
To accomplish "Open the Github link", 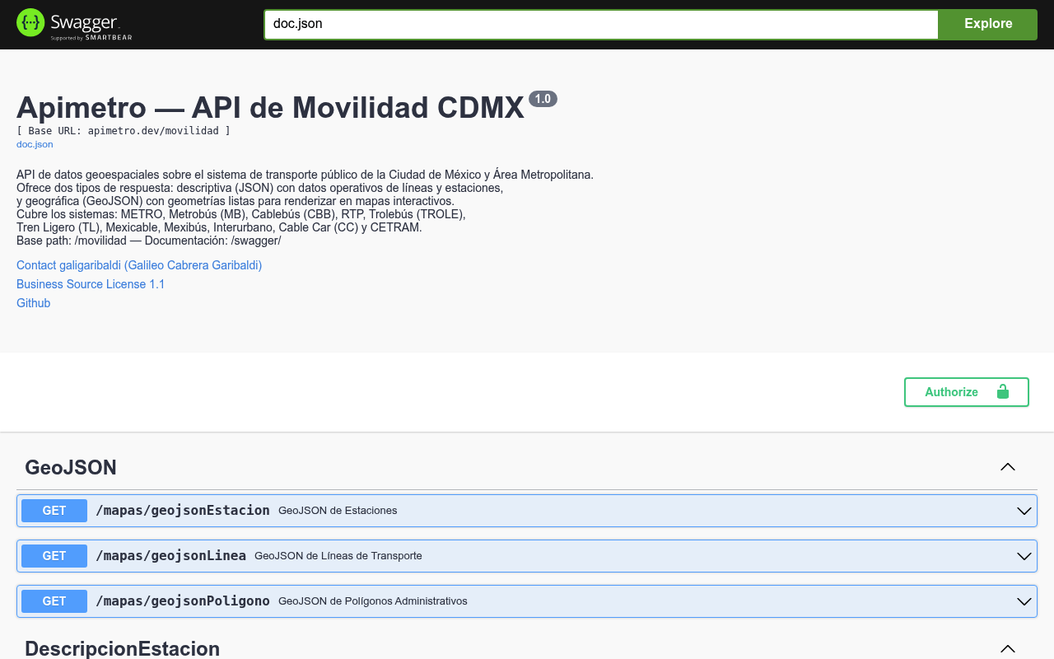I will tap(34, 303).
